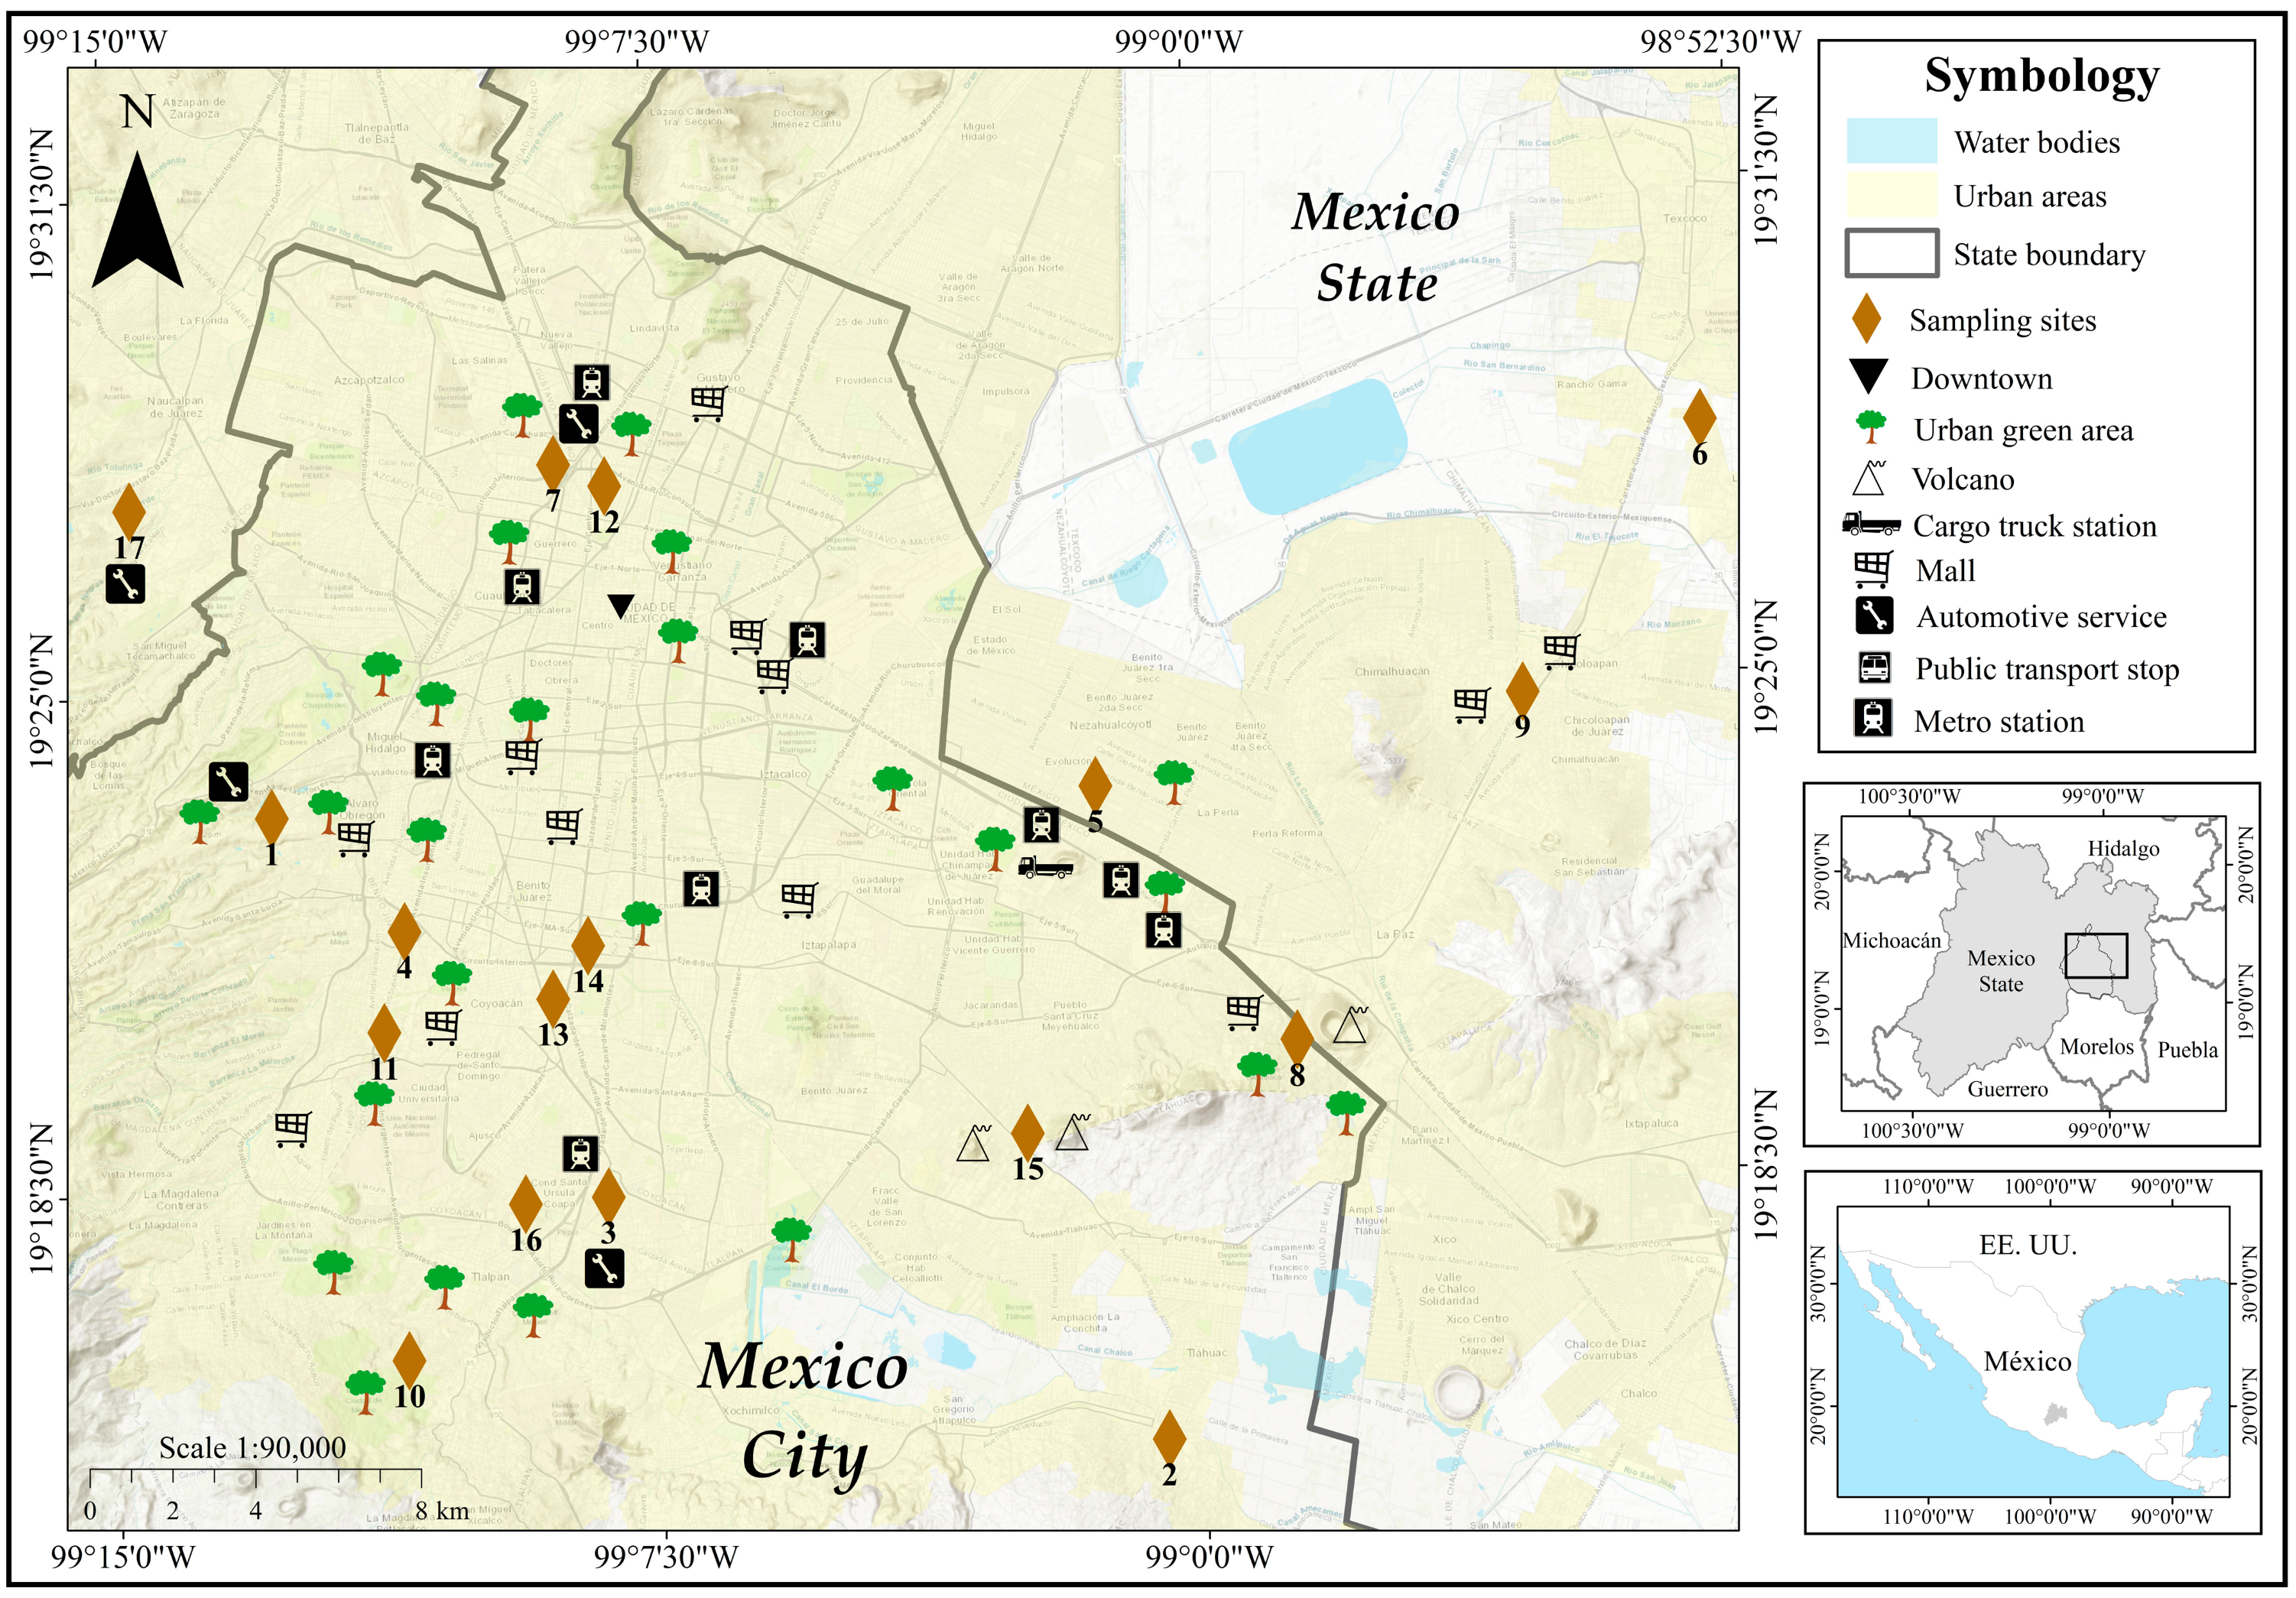Click the extent rectangle in Mexico State inset
This screenshot has height=1598, width=2296.
[2096, 955]
